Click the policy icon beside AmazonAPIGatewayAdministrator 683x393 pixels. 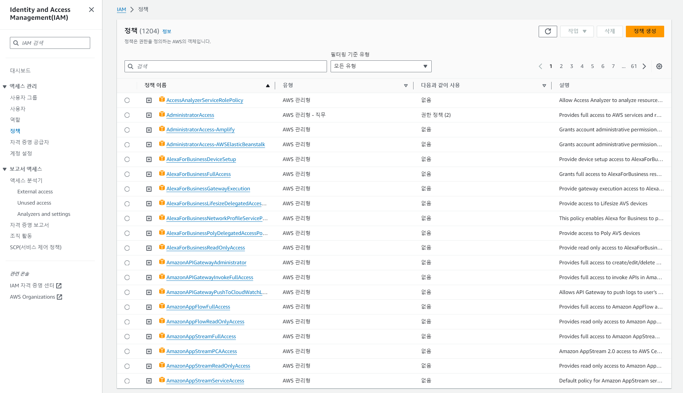(x=162, y=262)
